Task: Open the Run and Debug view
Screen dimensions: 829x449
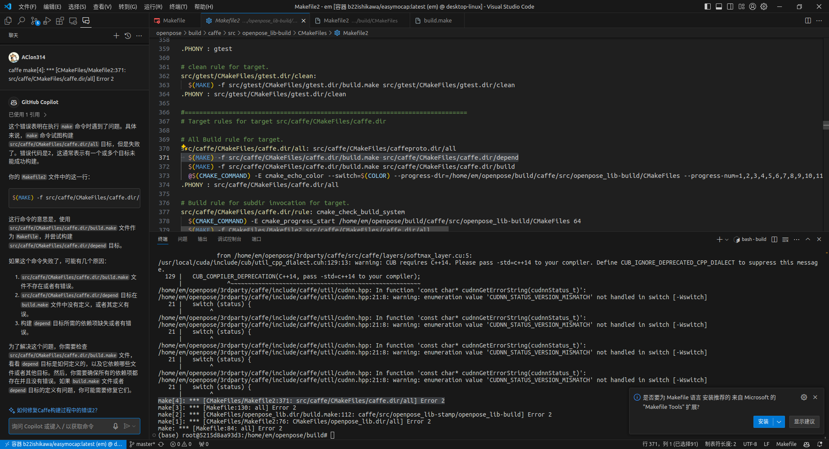Action: [47, 21]
